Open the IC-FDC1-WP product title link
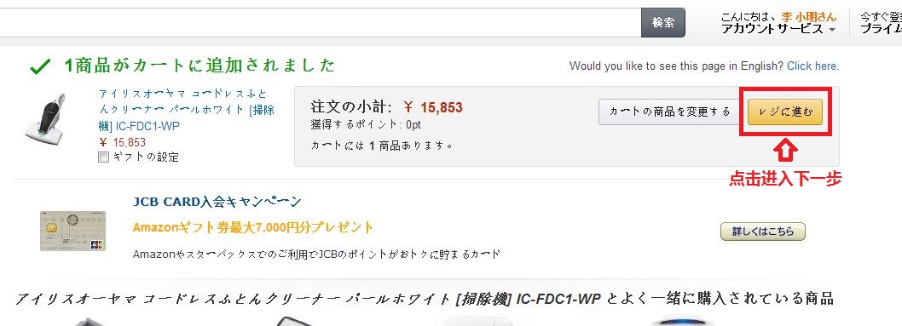The width and height of the screenshot is (902, 326). [187, 110]
